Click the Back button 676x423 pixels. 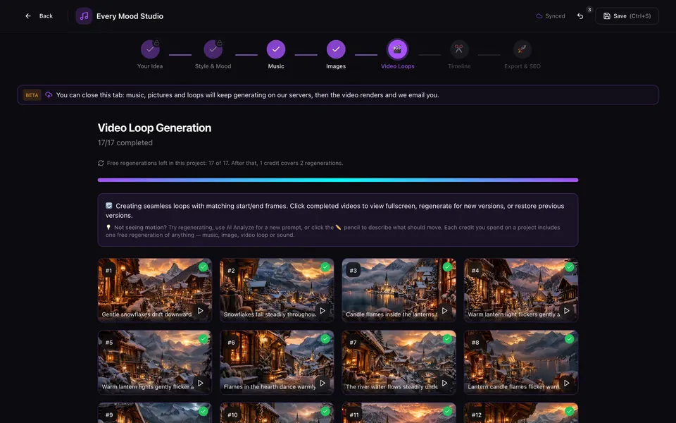tap(39, 16)
